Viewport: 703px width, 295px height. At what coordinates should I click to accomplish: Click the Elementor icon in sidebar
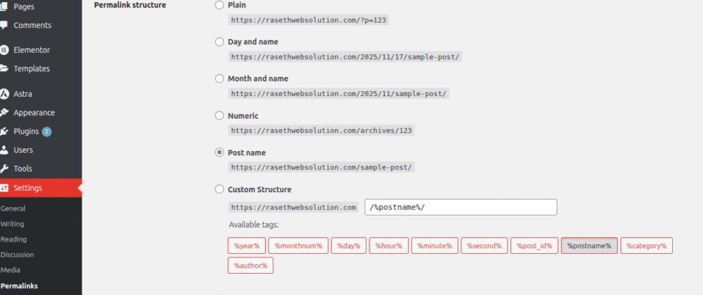5,50
